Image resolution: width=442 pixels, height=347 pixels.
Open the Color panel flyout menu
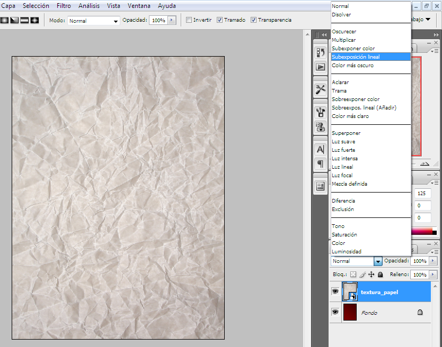435,183
